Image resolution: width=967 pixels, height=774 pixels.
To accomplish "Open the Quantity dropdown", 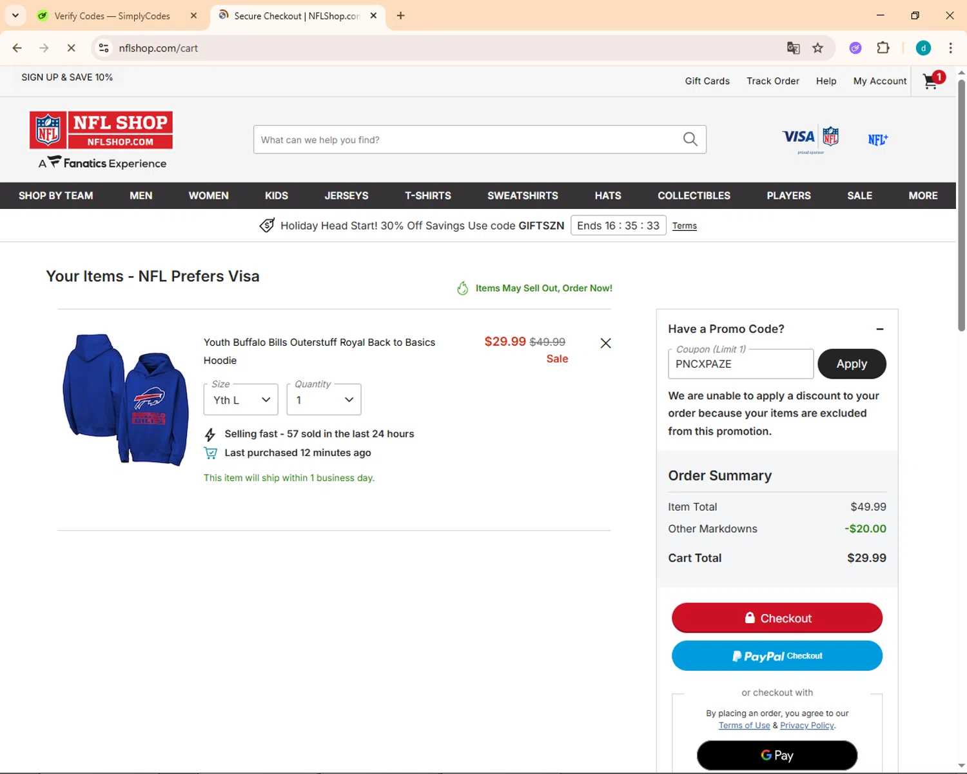I will (x=324, y=400).
